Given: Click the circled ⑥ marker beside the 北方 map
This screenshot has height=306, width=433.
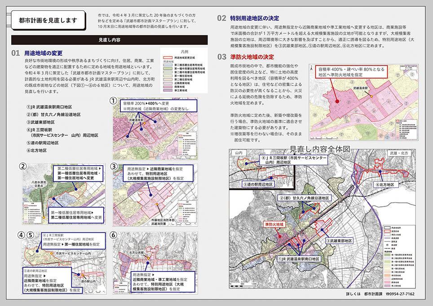Looking at the screenshot, I should (x=114, y=235).
